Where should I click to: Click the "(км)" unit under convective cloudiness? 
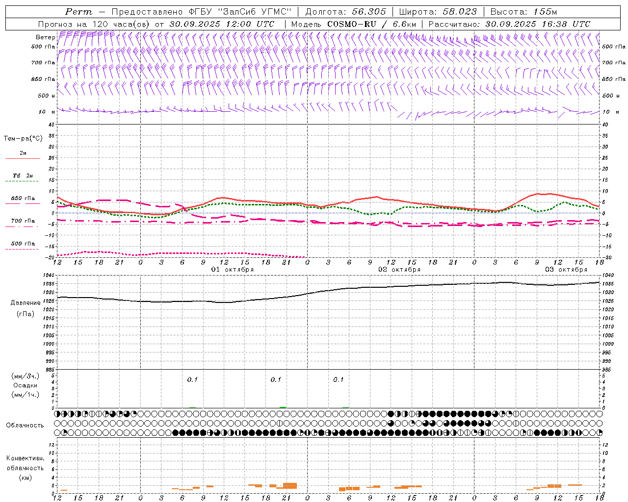tap(25, 477)
